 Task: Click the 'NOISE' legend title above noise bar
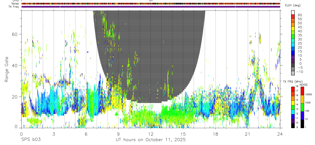click(304, 85)
